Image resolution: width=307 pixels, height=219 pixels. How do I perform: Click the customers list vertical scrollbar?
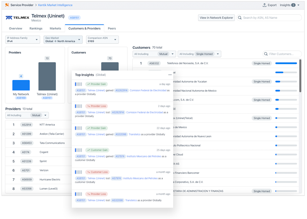click(300, 76)
